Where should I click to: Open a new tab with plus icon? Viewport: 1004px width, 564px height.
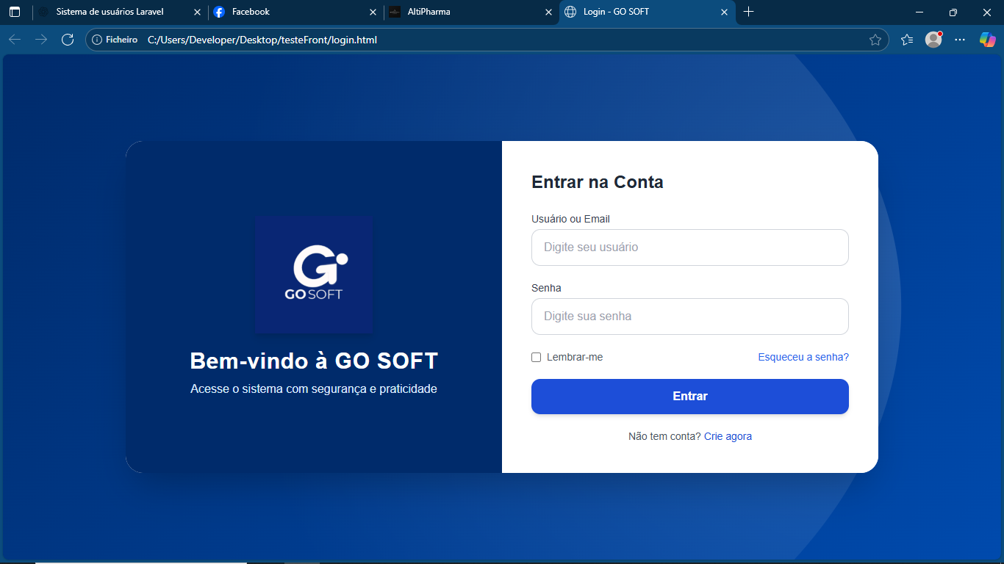point(749,12)
